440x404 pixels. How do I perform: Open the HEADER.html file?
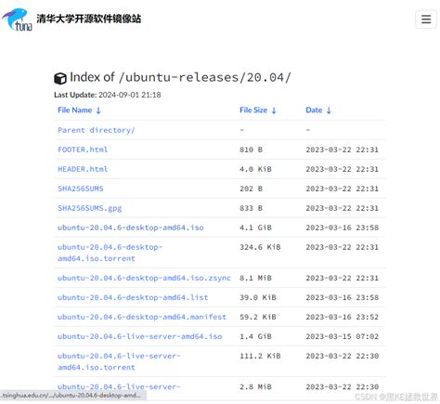(x=83, y=169)
